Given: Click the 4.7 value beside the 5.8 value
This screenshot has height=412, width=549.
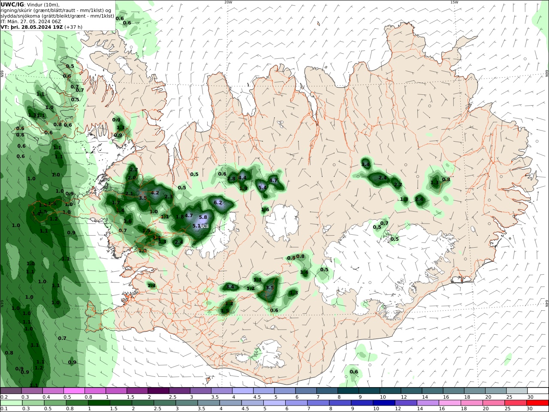Looking at the screenshot, I should tap(189, 215).
